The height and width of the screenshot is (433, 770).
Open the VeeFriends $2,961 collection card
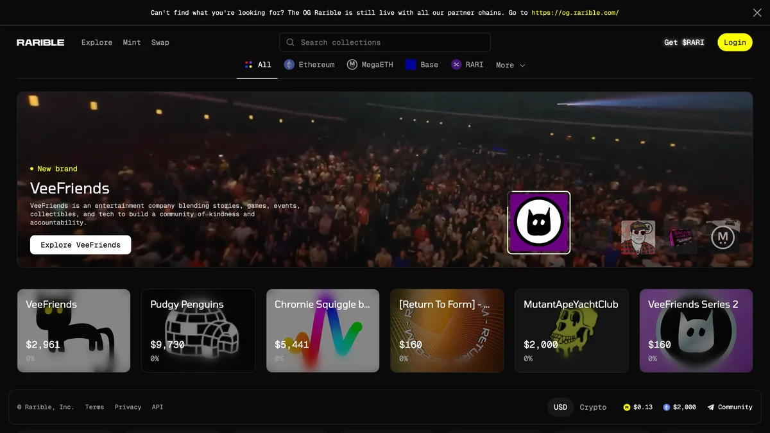pyautogui.click(x=74, y=330)
